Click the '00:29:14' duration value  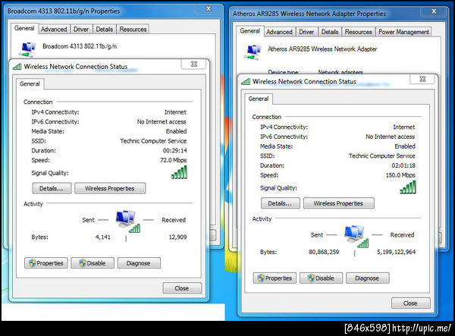[x=174, y=151]
